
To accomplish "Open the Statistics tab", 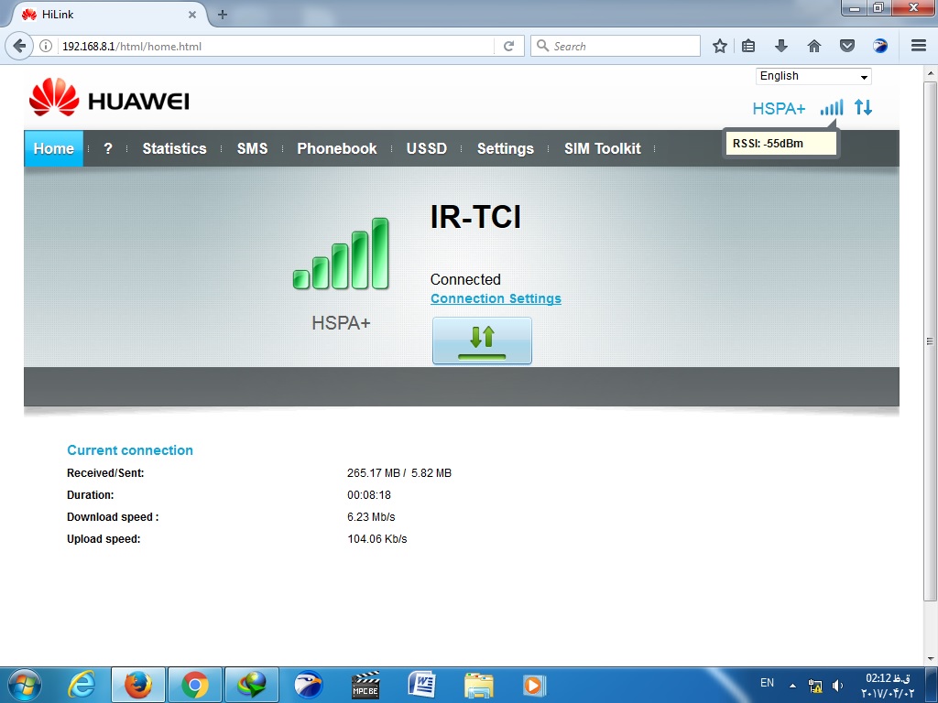I will [x=174, y=148].
